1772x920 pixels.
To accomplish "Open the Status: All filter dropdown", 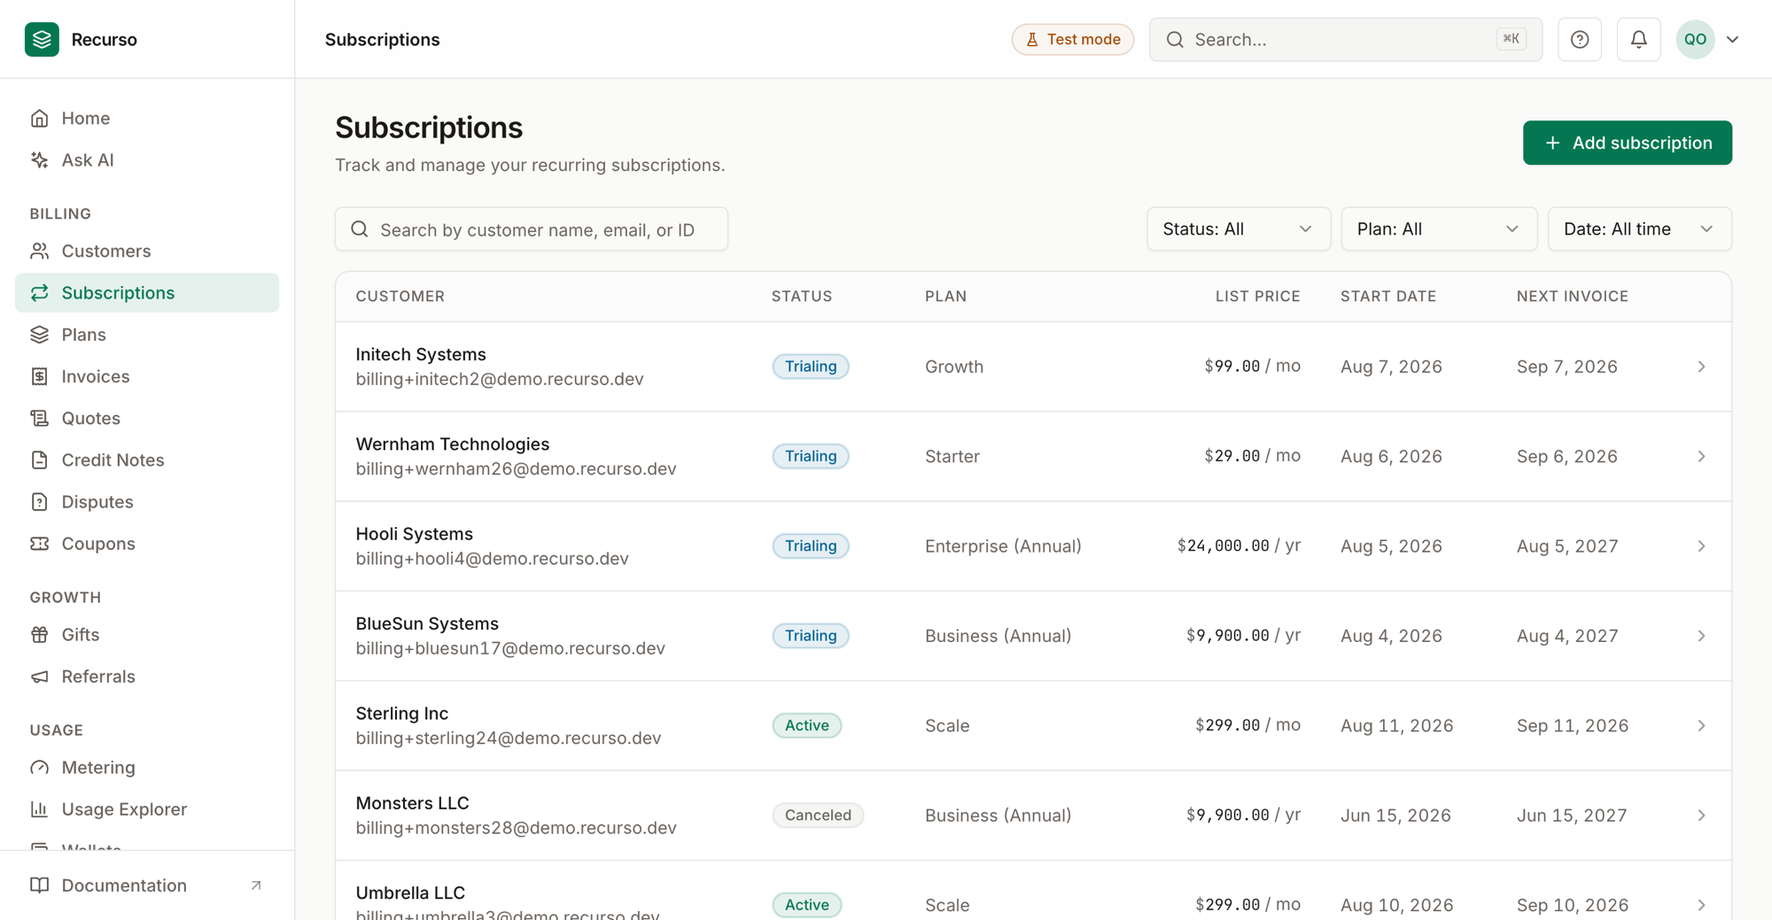I will coord(1238,228).
